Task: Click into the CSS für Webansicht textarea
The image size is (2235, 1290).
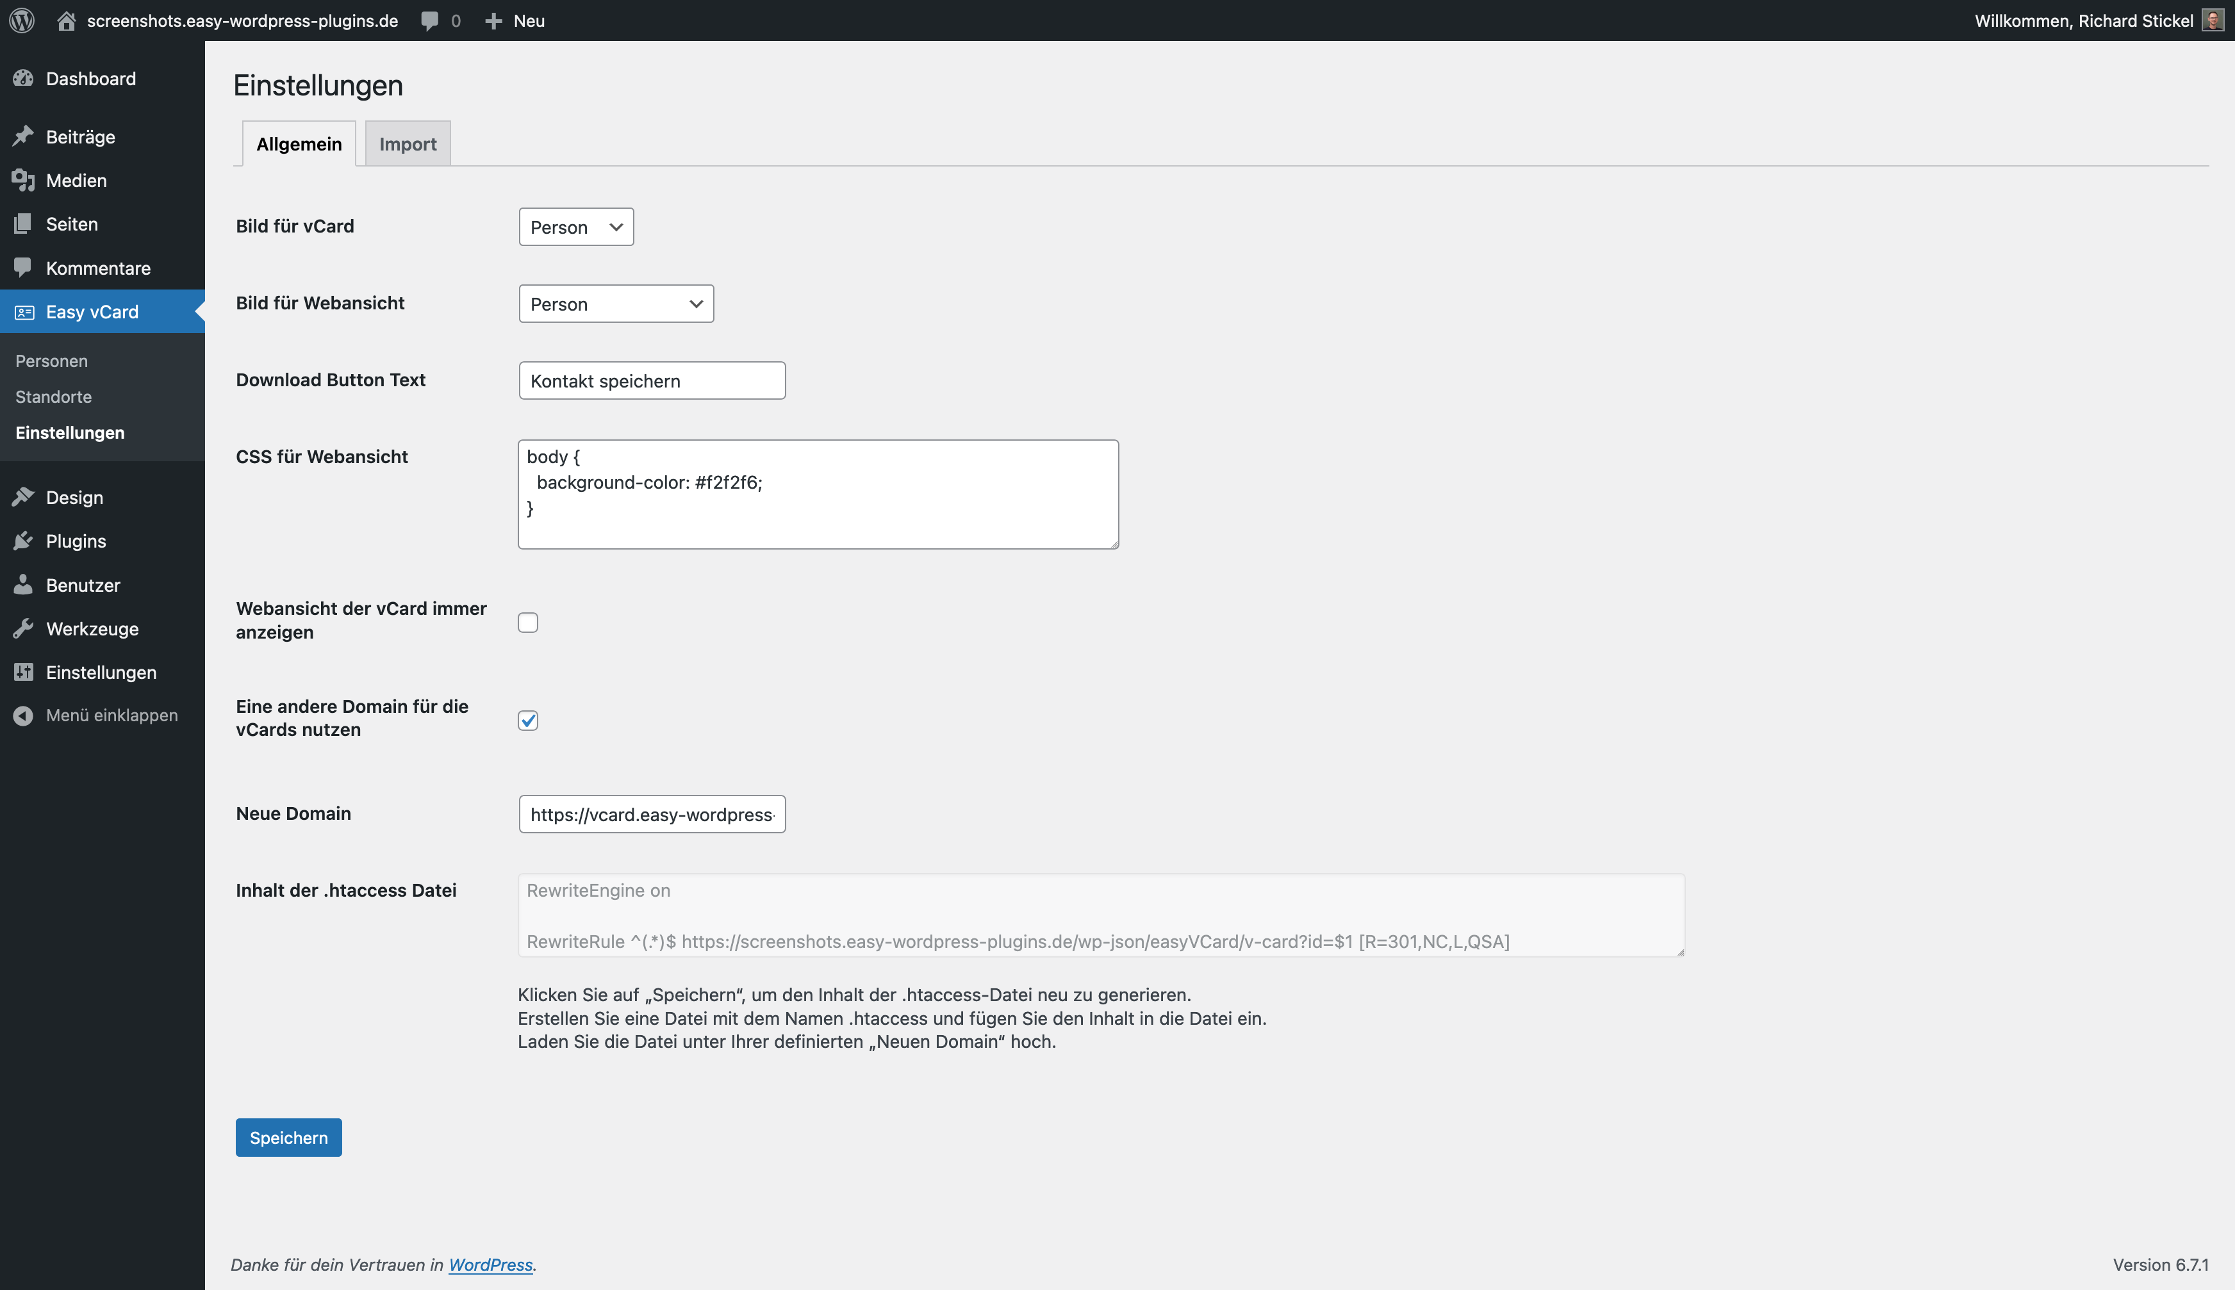Action: coord(818,494)
